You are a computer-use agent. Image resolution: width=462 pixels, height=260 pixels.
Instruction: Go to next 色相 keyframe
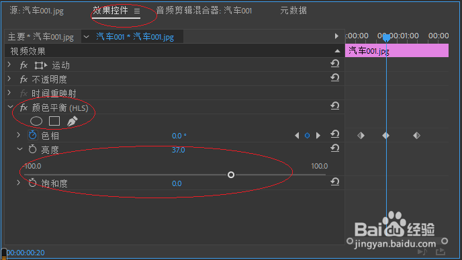tap(318, 135)
